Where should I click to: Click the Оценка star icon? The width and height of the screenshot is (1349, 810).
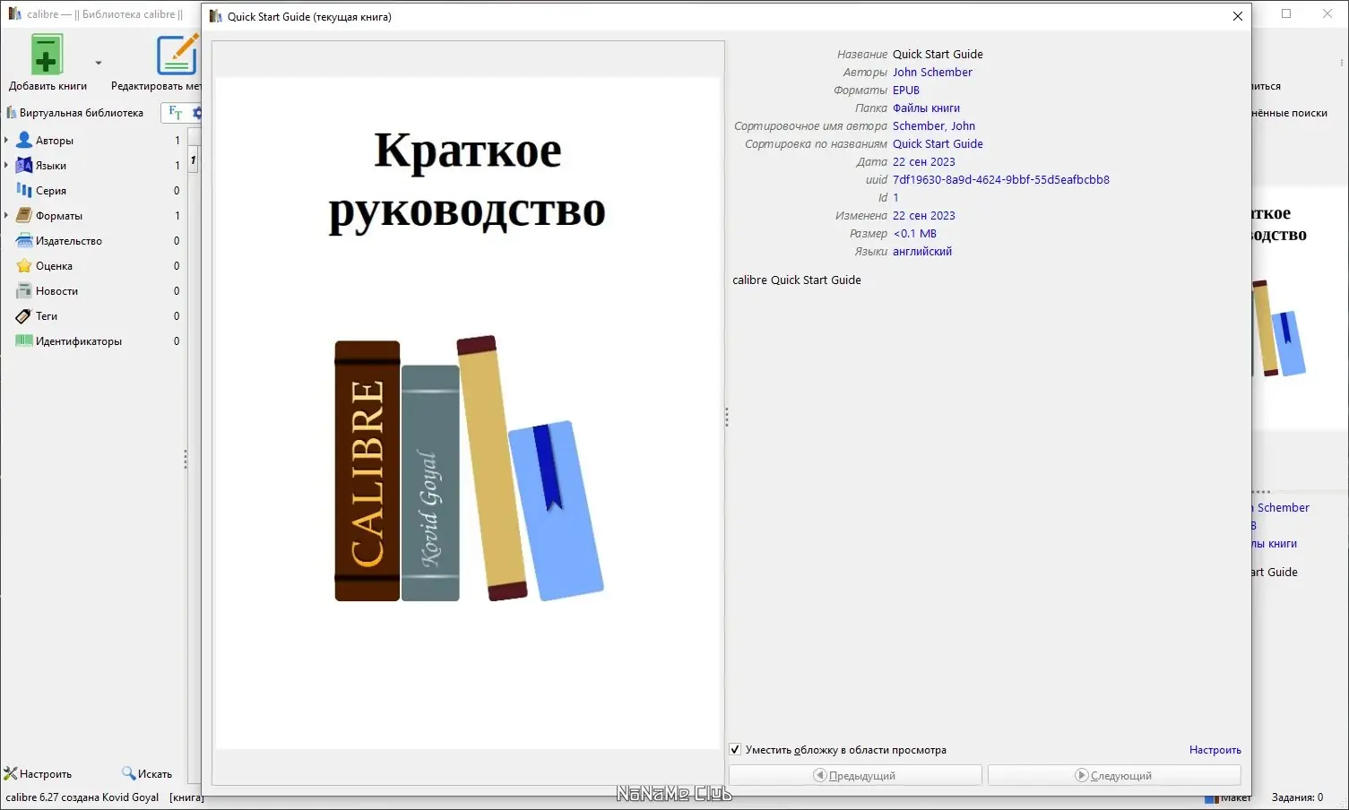24,266
